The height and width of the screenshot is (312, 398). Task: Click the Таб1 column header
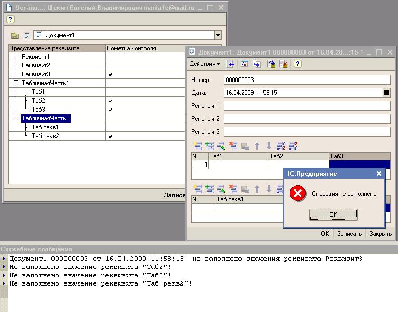pos(238,156)
